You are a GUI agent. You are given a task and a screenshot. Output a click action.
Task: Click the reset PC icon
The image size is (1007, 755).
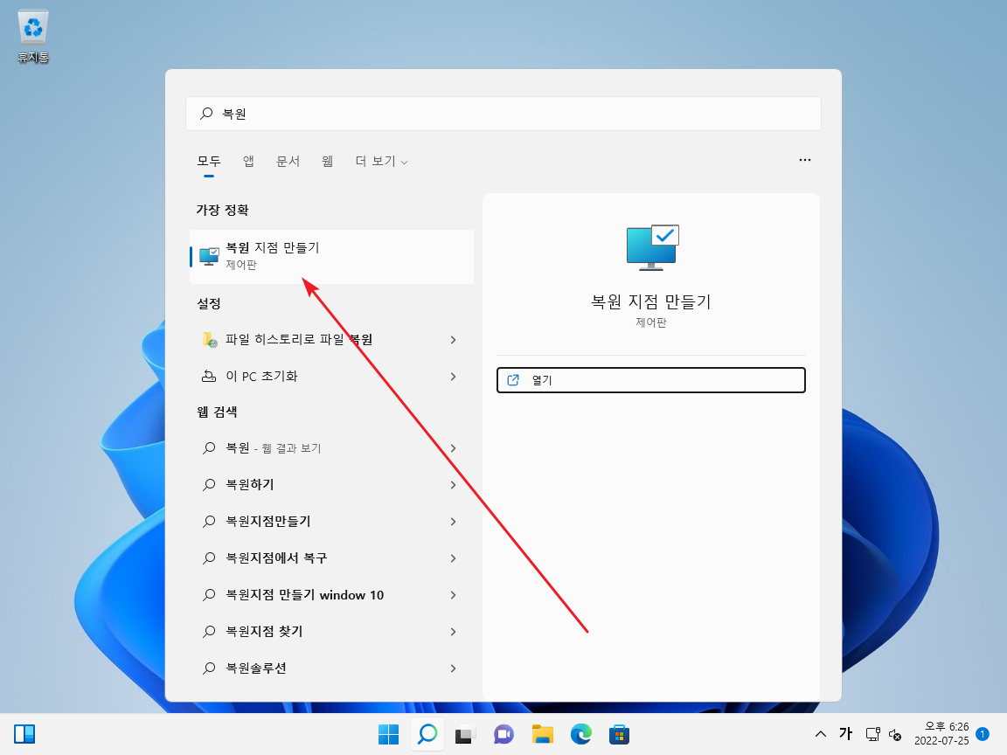(x=210, y=377)
